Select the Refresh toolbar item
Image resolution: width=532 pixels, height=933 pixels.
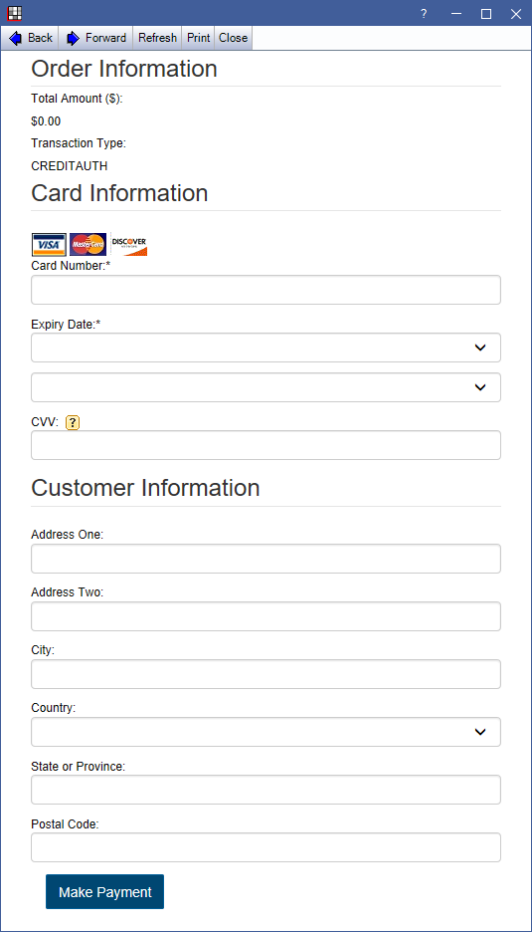(x=157, y=38)
